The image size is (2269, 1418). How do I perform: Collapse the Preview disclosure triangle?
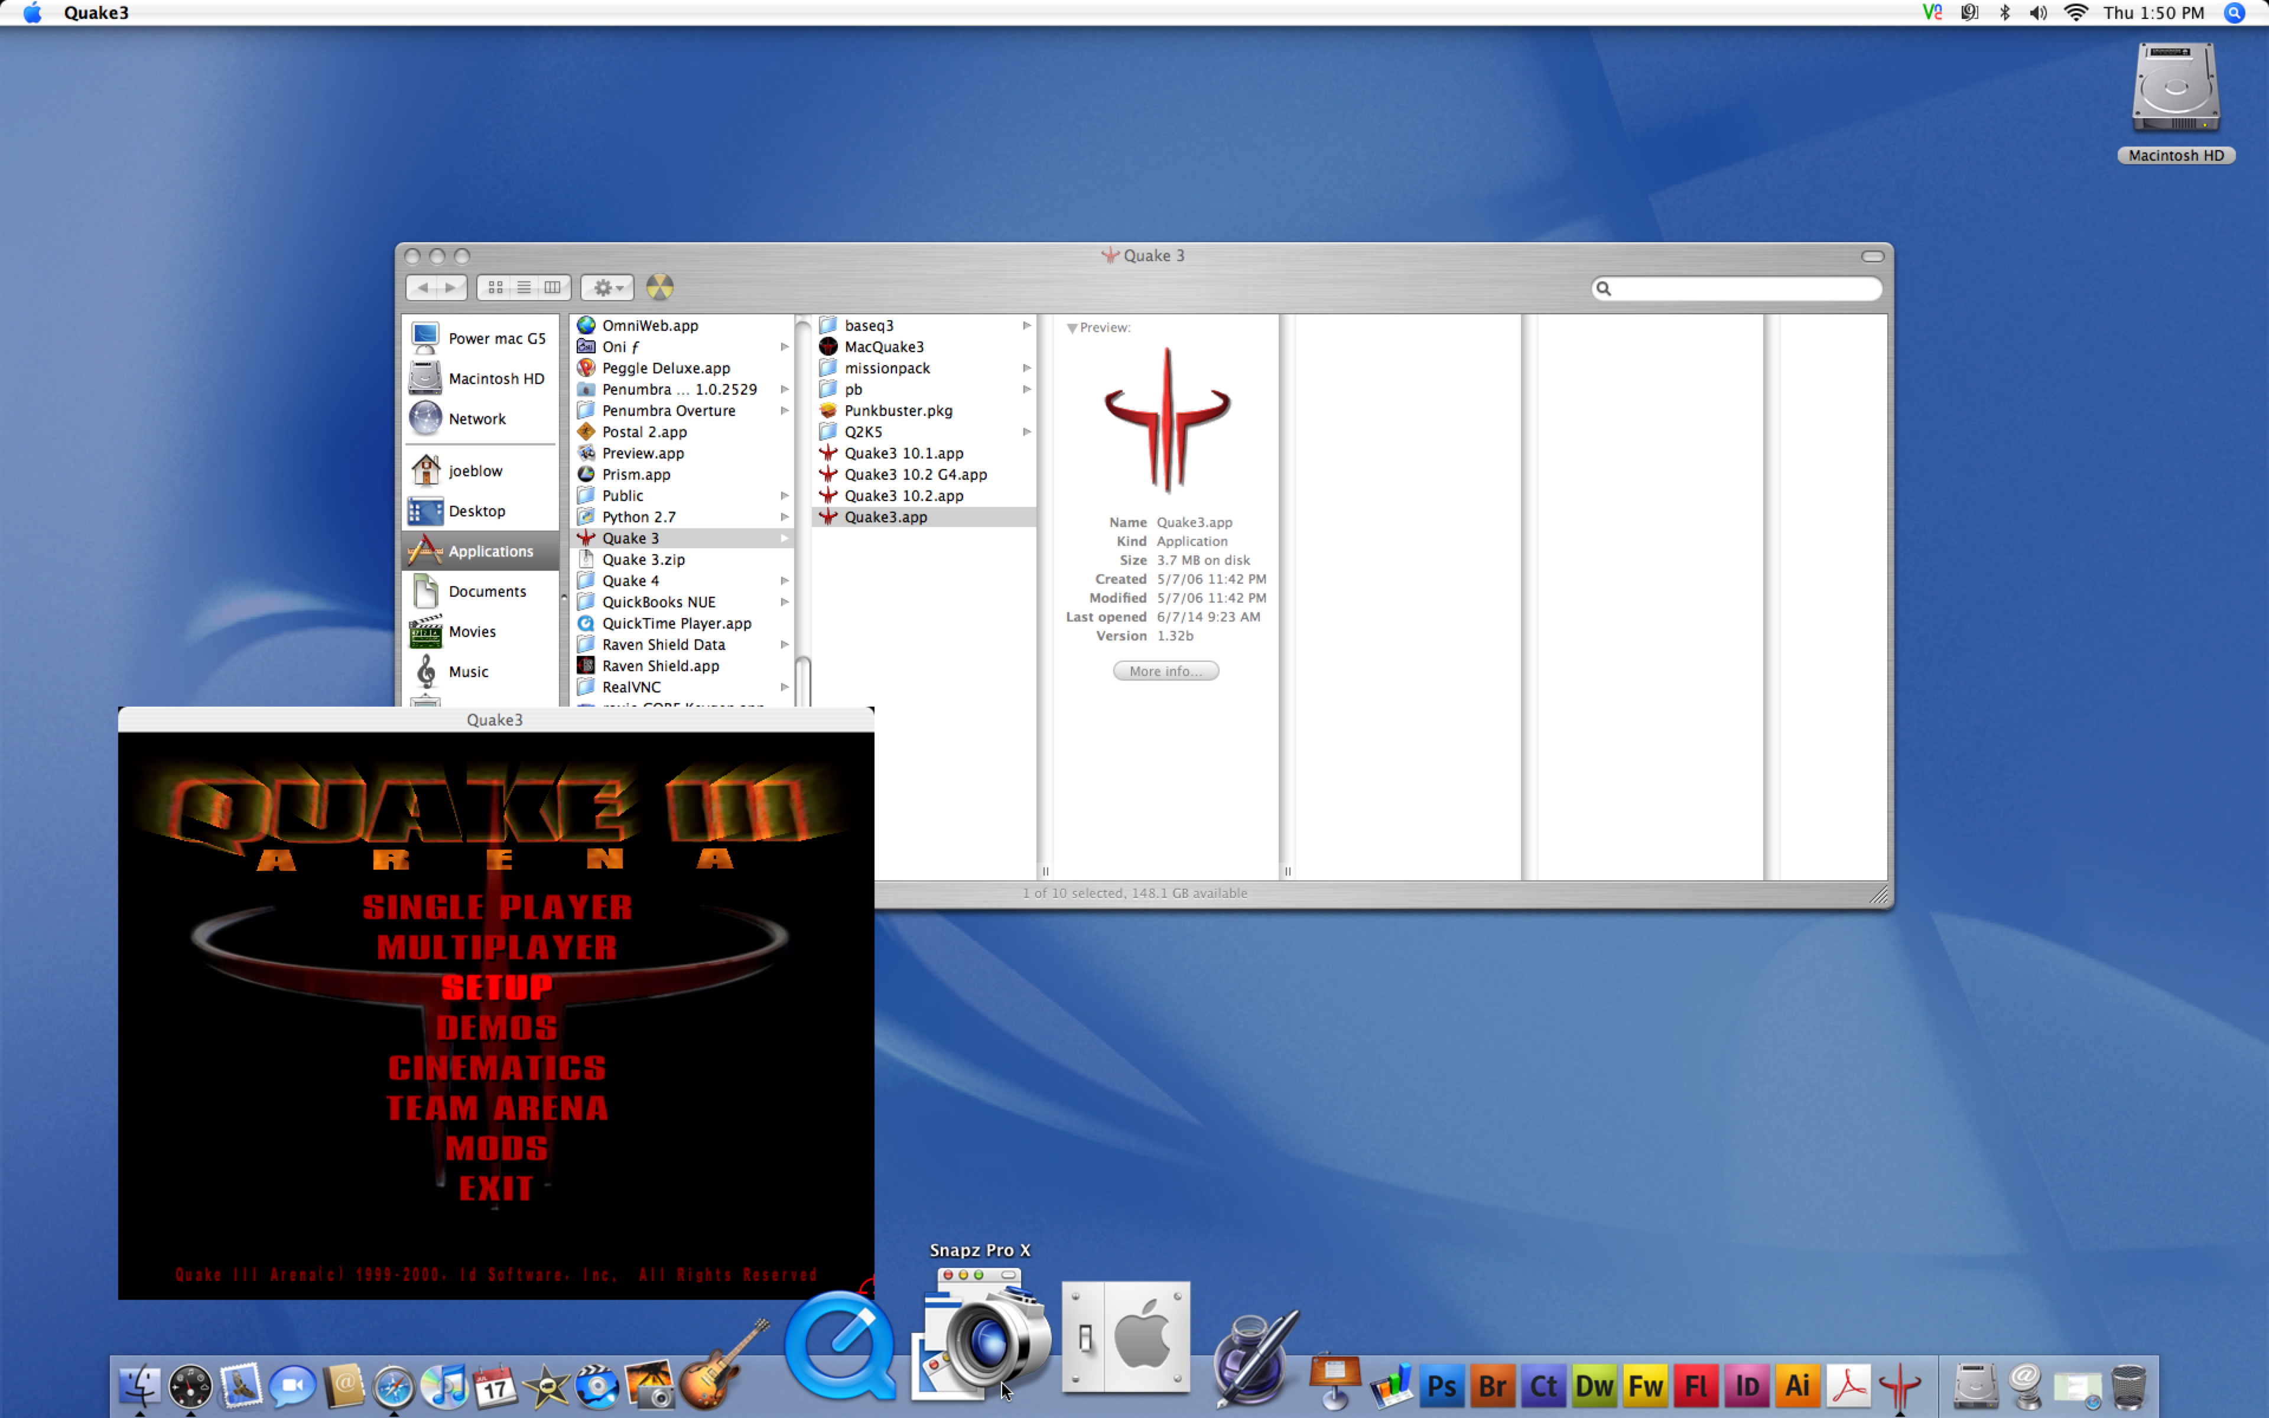tap(1072, 329)
